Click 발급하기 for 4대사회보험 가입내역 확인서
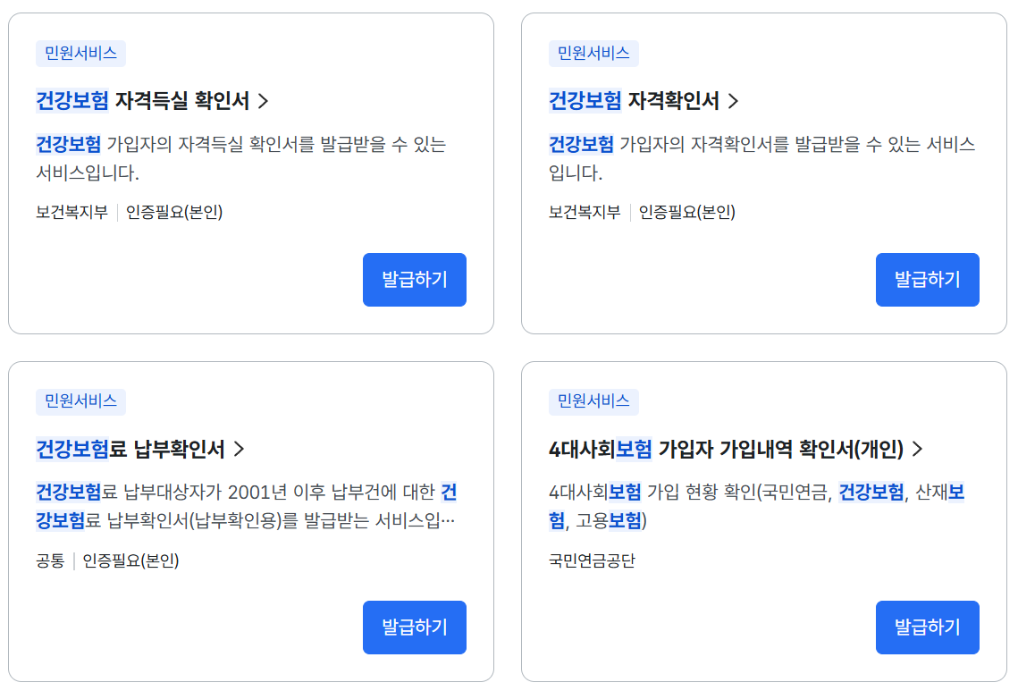 927,627
